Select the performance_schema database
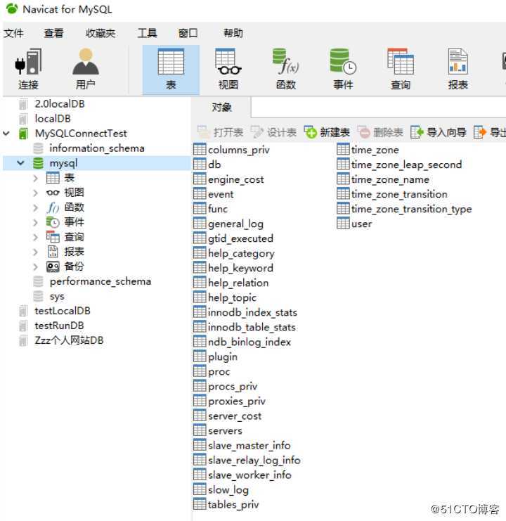Image resolution: width=506 pixels, height=521 pixels. pos(100,281)
